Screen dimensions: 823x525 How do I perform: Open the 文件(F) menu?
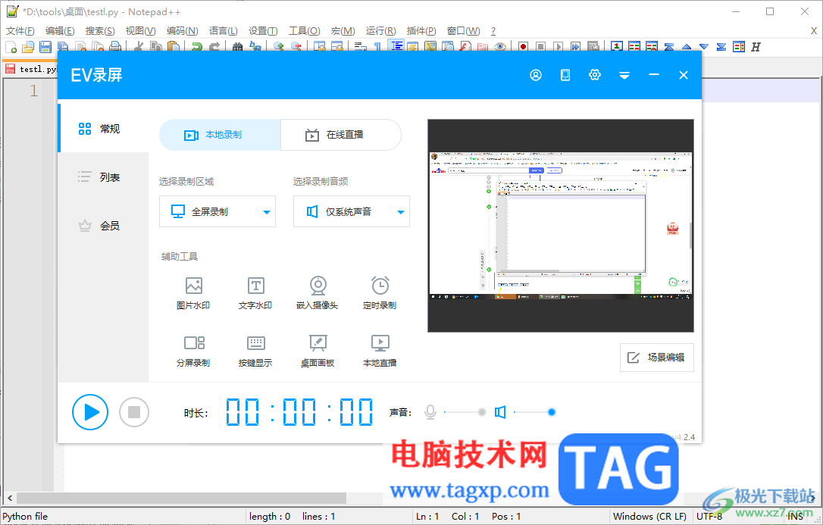[x=20, y=31]
